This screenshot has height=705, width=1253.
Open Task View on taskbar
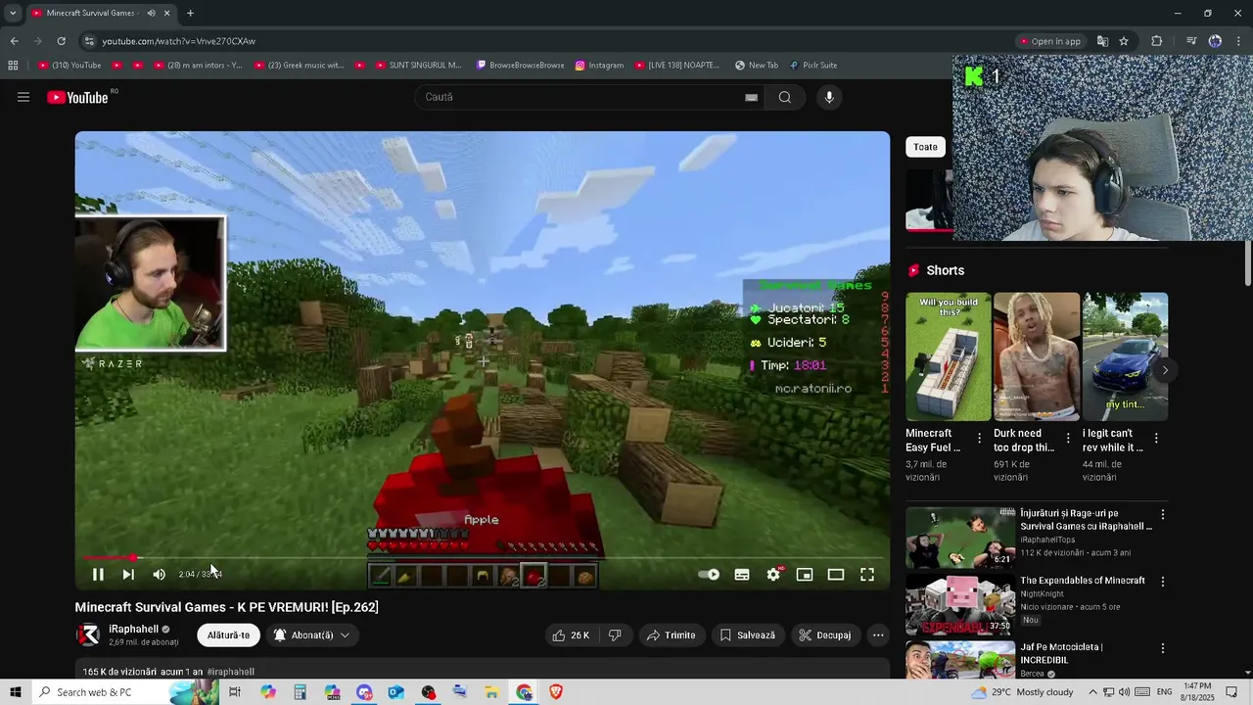click(235, 692)
